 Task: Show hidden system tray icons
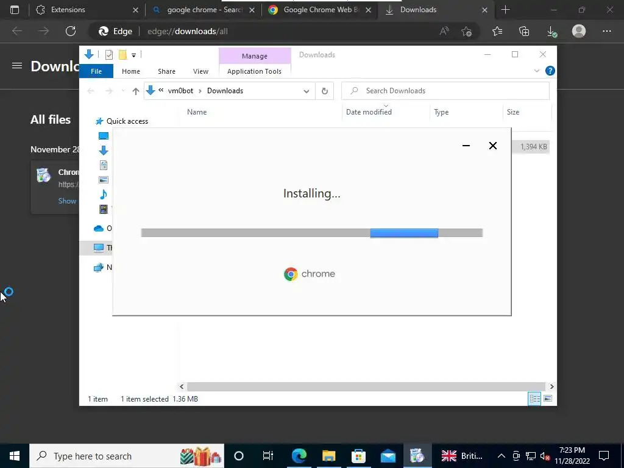click(x=502, y=456)
